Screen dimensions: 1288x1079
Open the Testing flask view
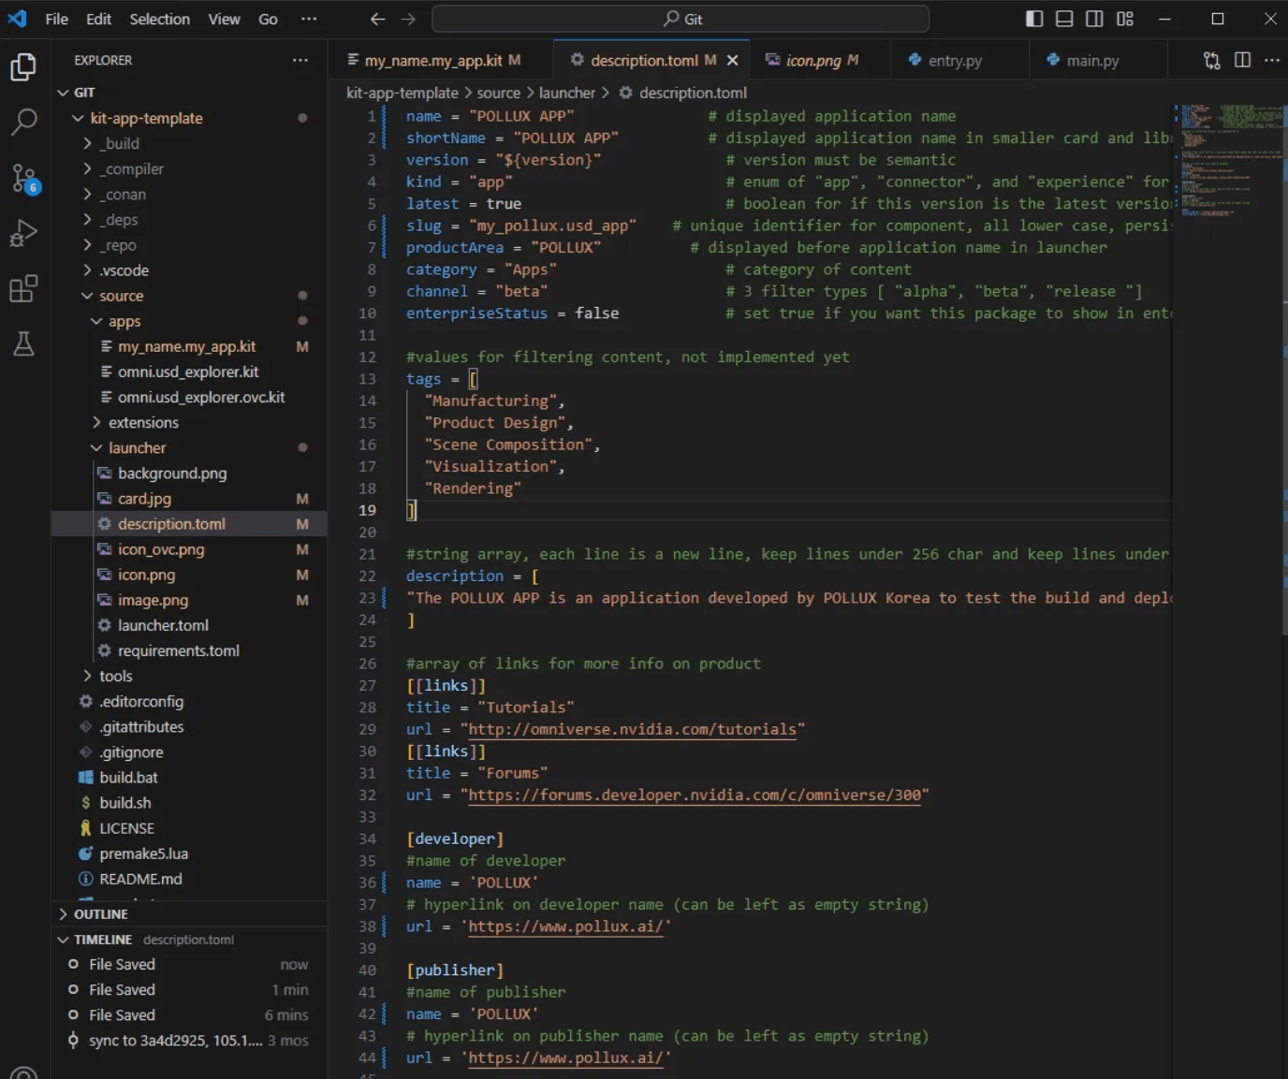(x=23, y=343)
